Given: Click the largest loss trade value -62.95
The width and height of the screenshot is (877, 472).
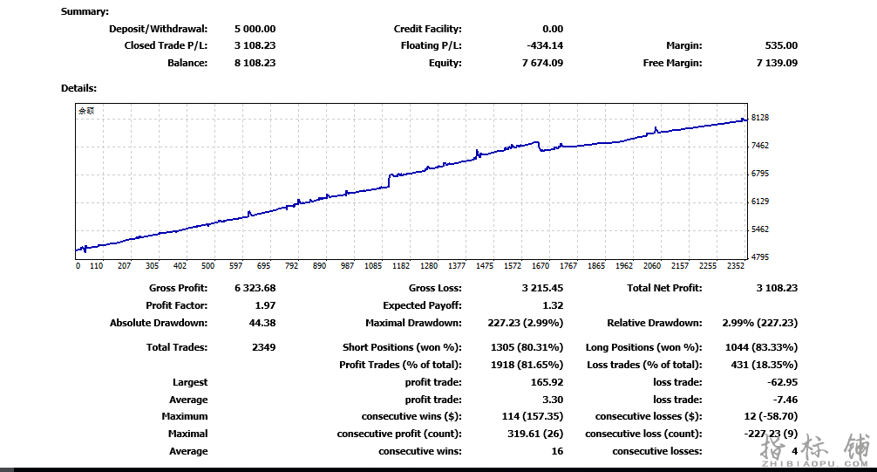Looking at the screenshot, I should [783, 382].
